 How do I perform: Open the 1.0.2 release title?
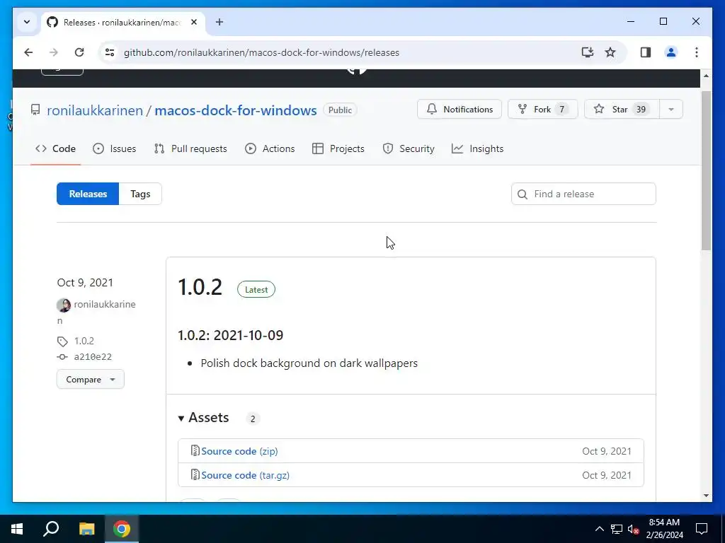click(x=200, y=287)
